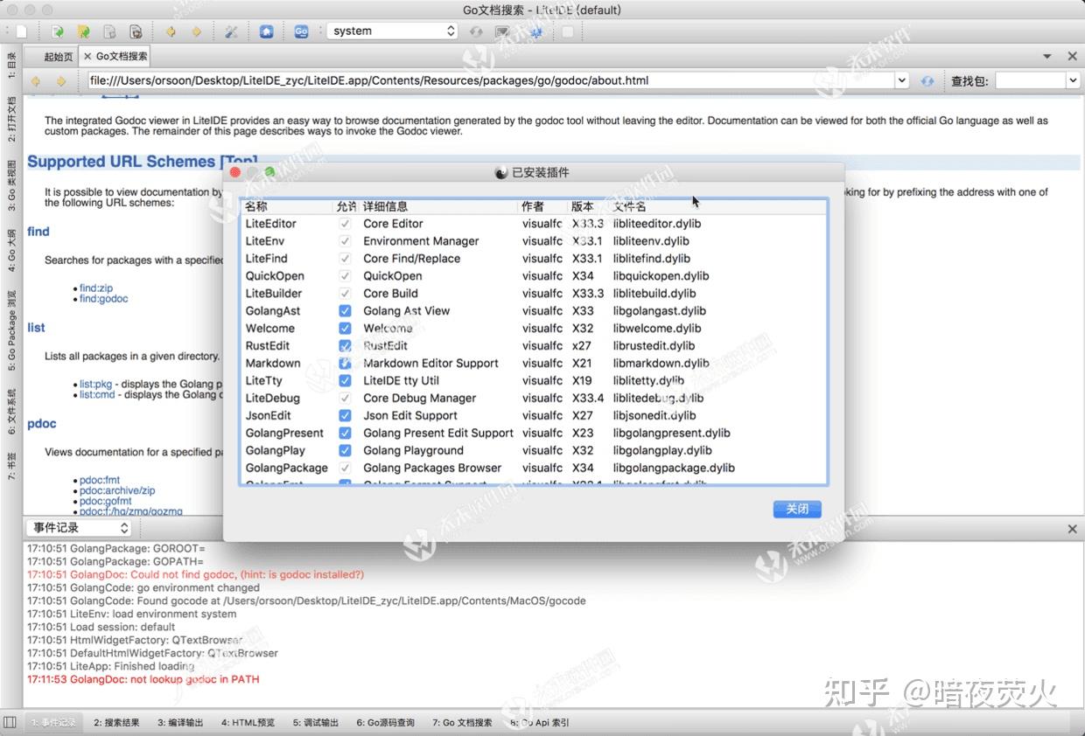Click the edit environment toolbar icon
The width and height of the screenshot is (1085, 736).
click(502, 31)
